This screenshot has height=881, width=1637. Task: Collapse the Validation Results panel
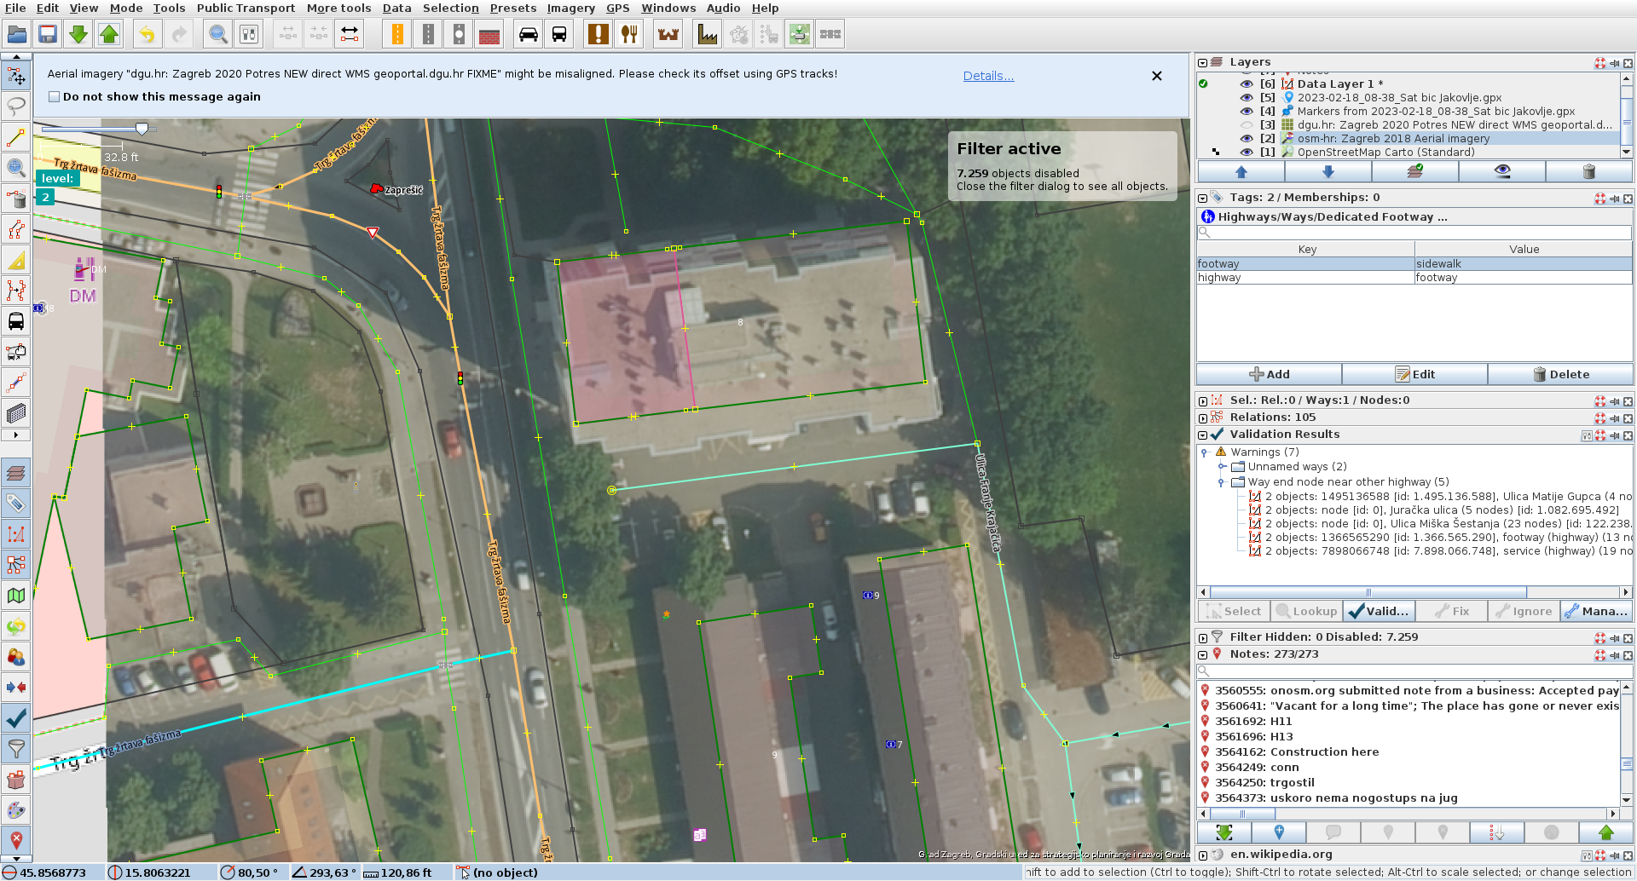tap(1202, 435)
